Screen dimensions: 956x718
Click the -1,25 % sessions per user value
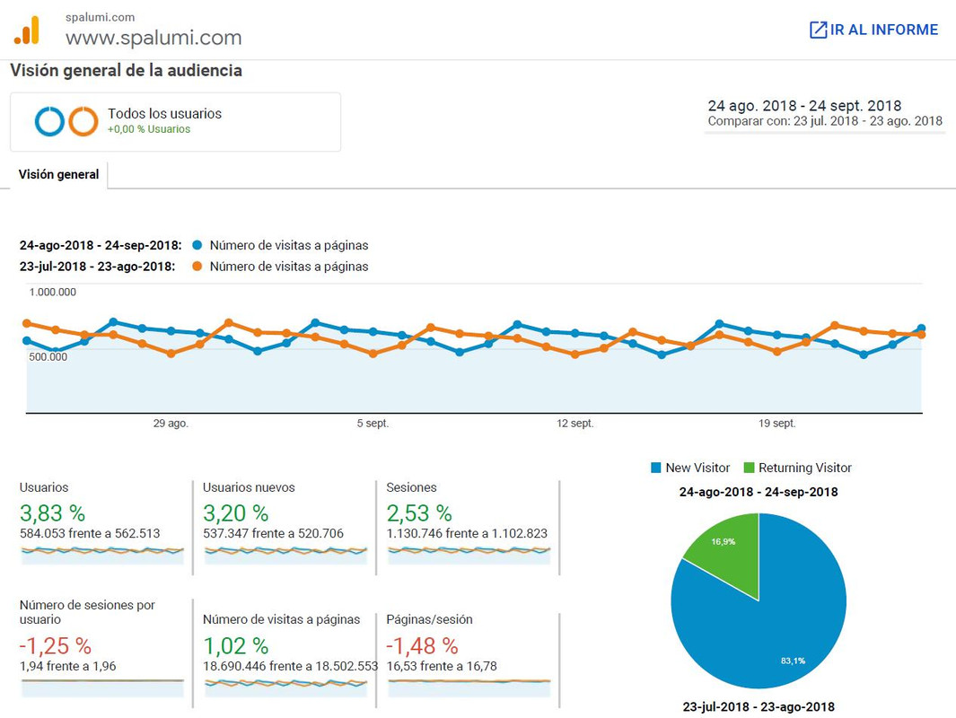(x=56, y=645)
